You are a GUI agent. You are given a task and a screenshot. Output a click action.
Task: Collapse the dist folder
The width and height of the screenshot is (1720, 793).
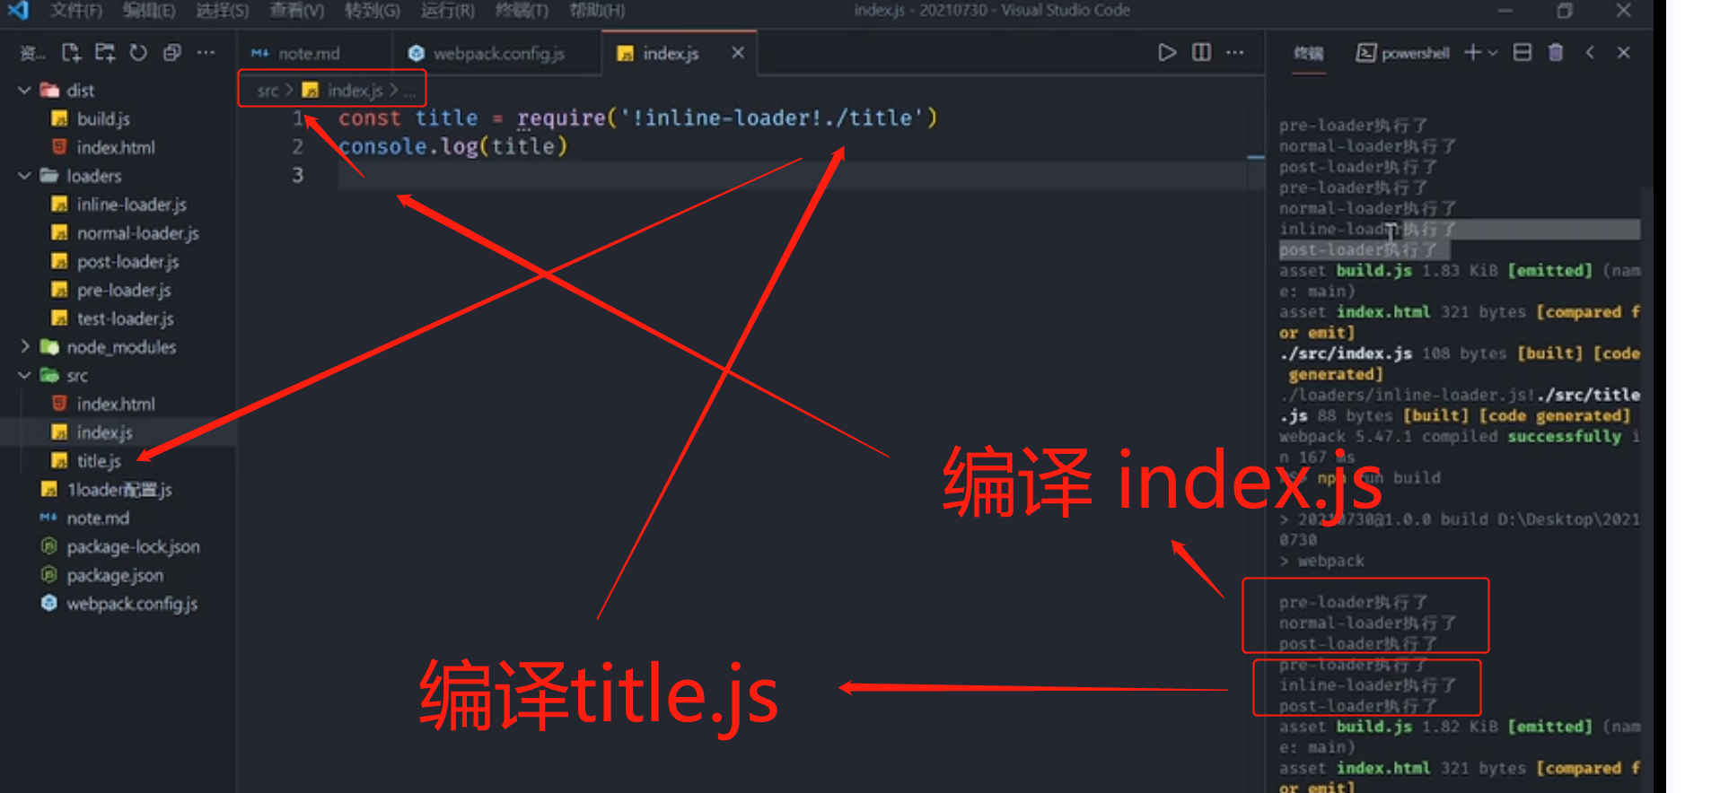click(25, 91)
